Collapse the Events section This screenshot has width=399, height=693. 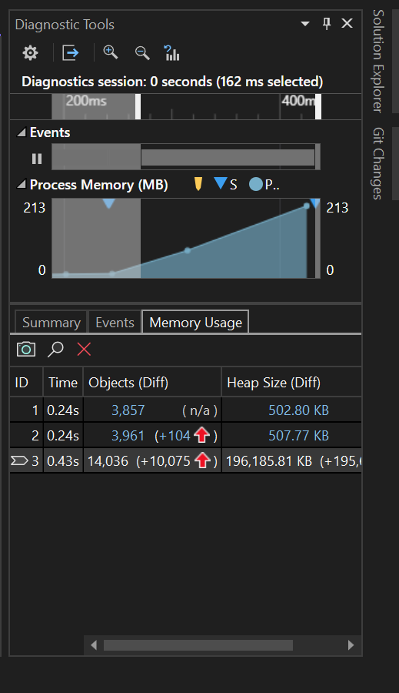(21, 132)
